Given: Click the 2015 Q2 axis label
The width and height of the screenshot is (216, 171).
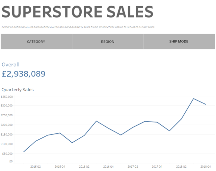Looking at the screenshot, I should [x=36, y=167].
